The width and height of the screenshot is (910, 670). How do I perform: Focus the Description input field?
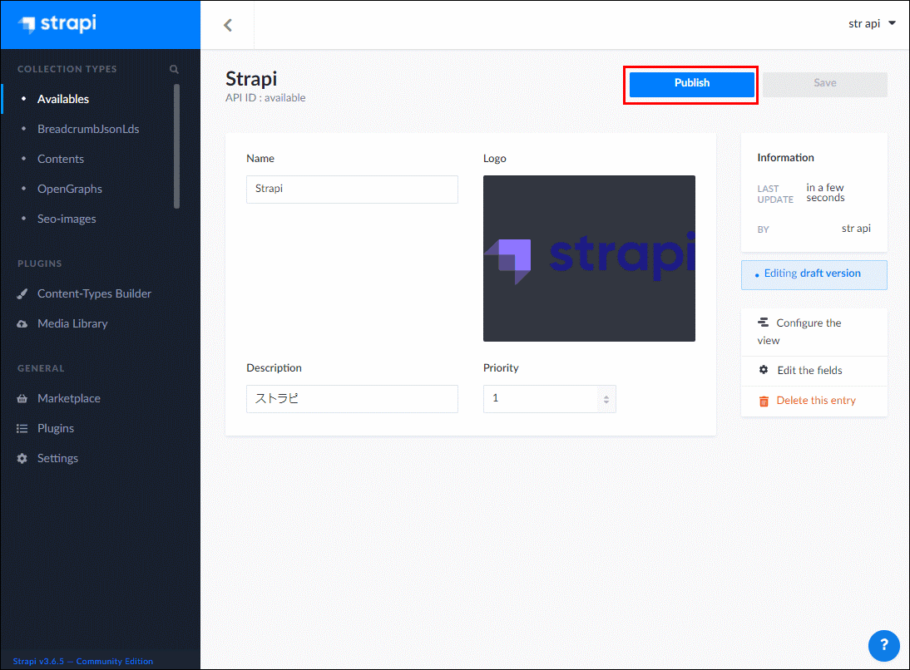click(352, 399)
